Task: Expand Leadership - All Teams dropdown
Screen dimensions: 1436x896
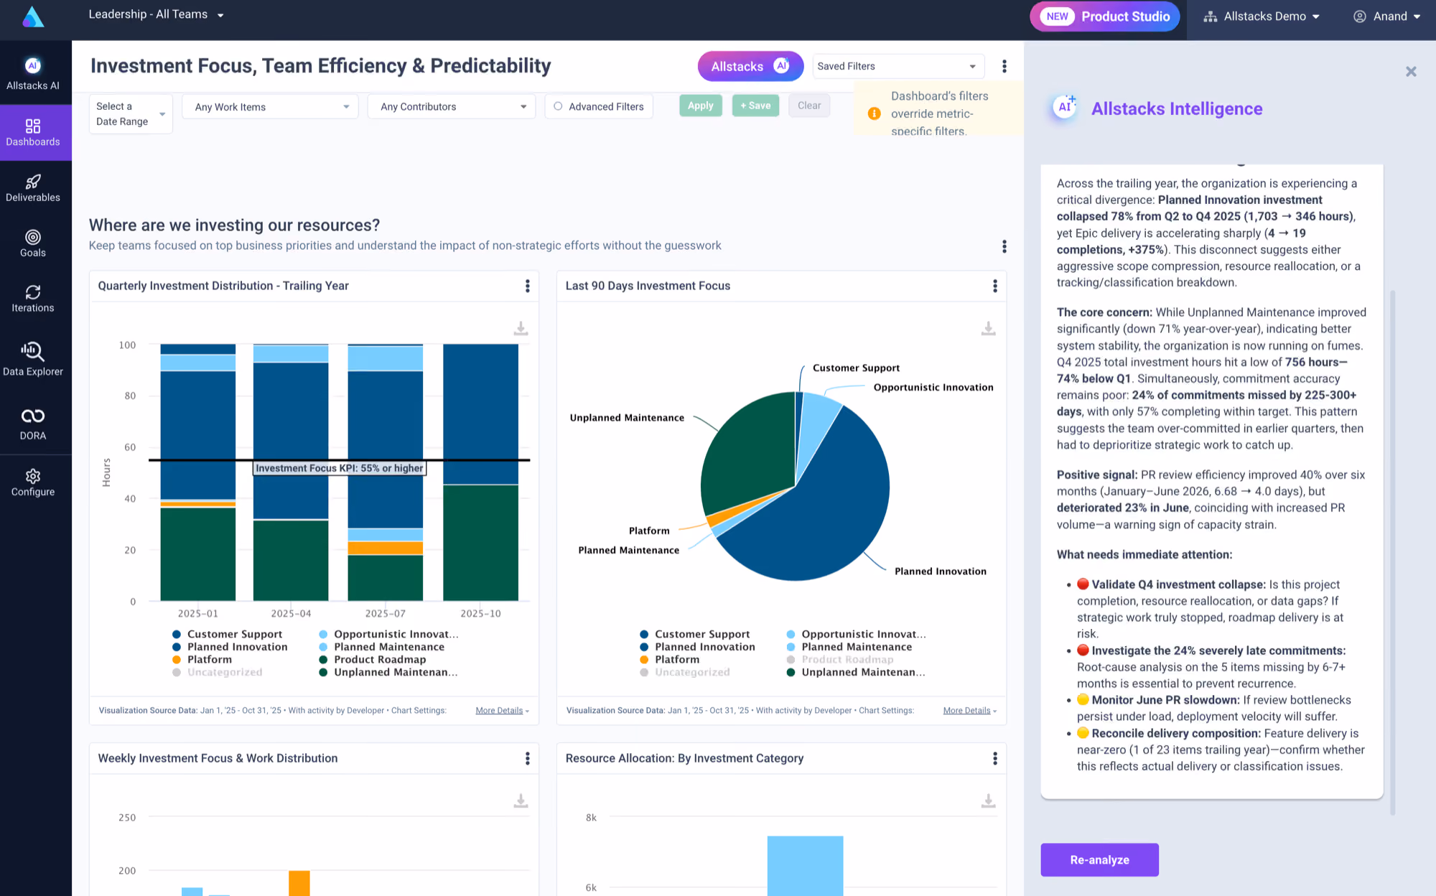Action: (156, 14)
